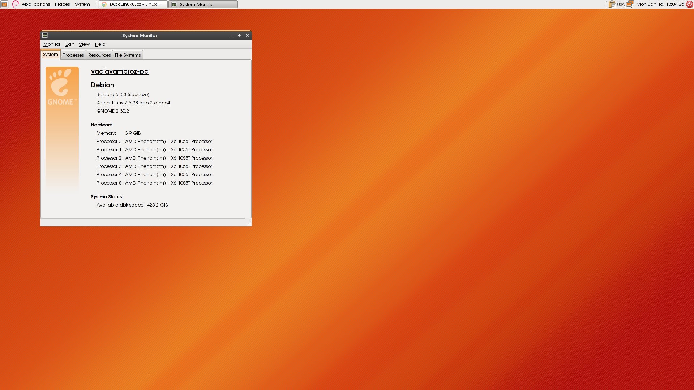
Task: Click the System Status heading
Action: coord(106,197)
